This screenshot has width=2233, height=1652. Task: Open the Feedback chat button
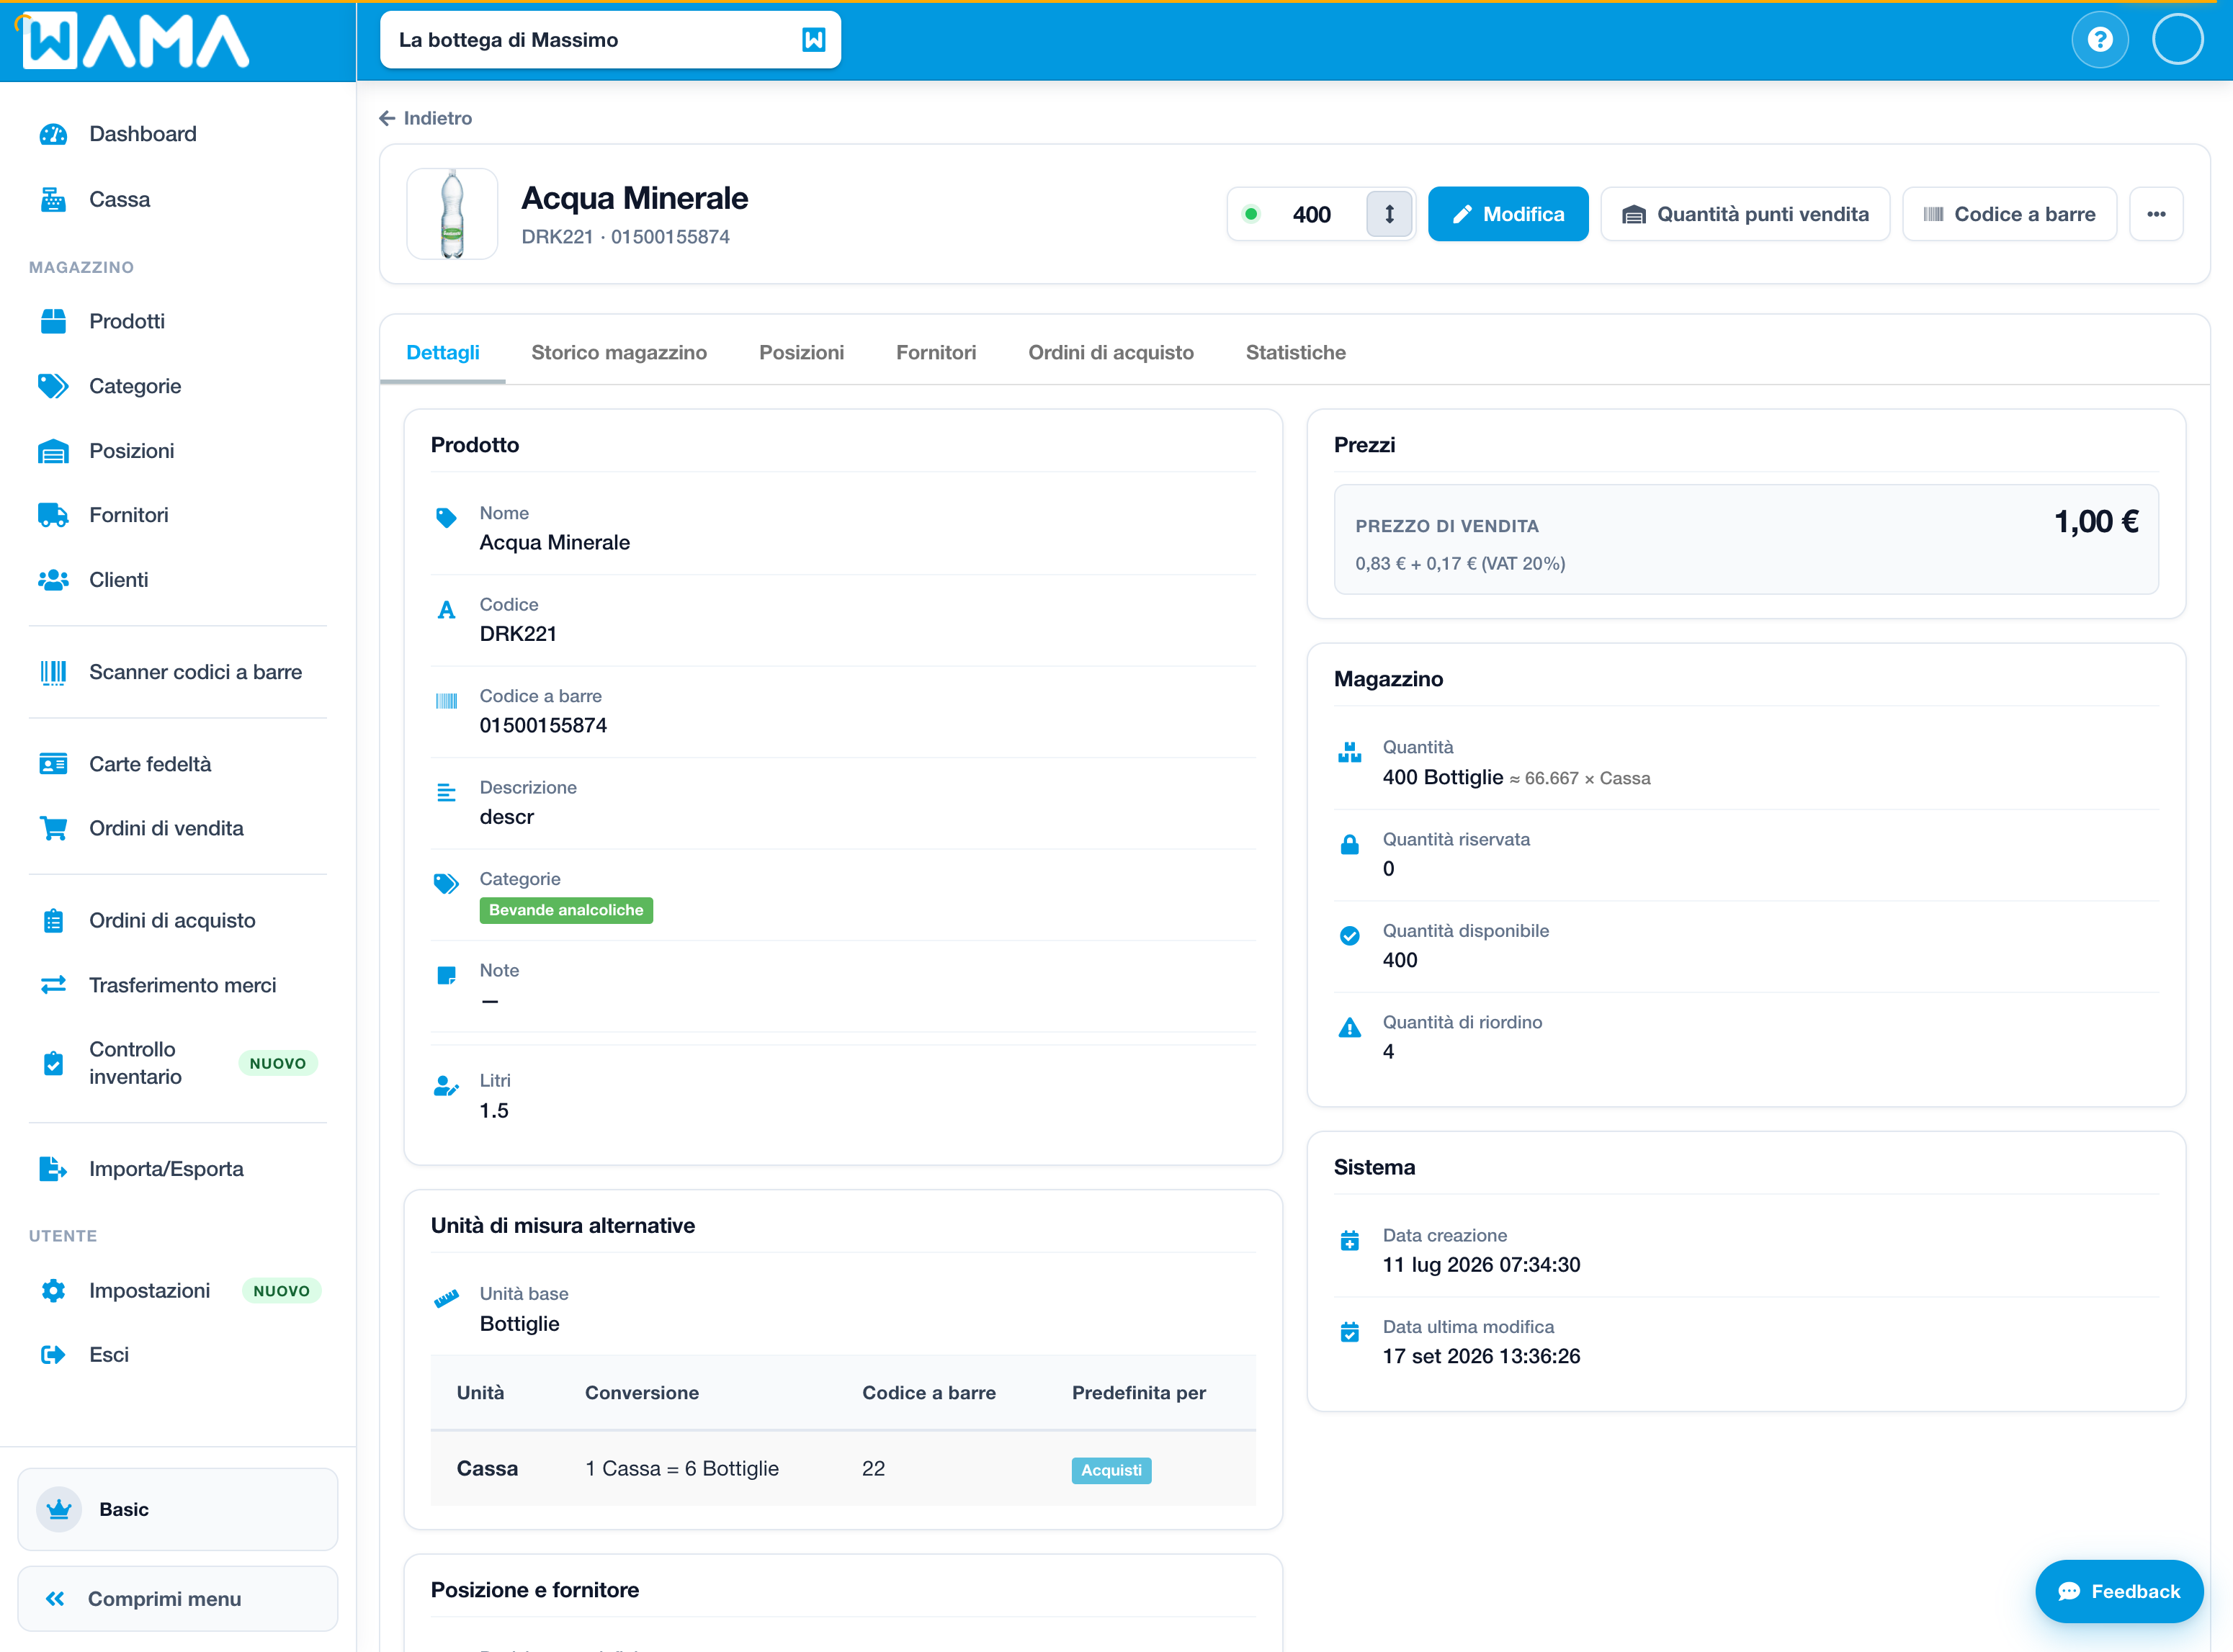[2119, 1591]
